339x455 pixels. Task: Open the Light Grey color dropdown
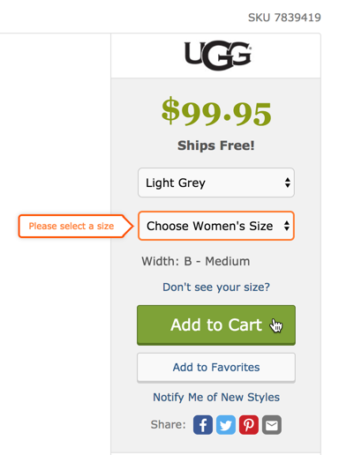click(x=216, y=183)
